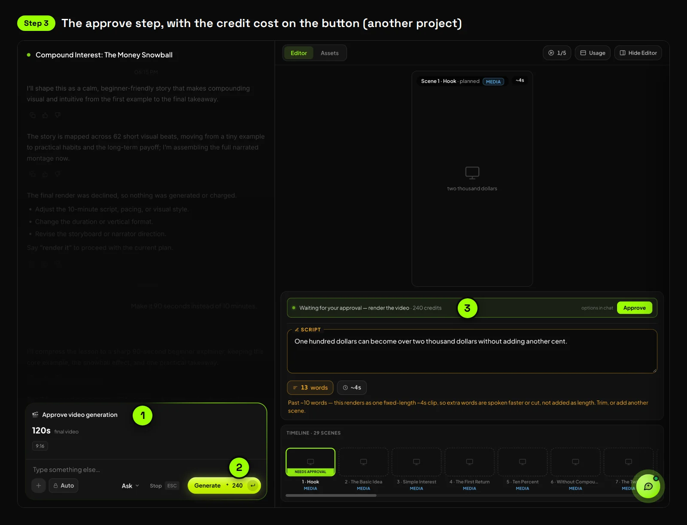The width and height of the screenshot is (687, 525).
Task: Click into the SCRIPT text area
Action: (472, 352)
